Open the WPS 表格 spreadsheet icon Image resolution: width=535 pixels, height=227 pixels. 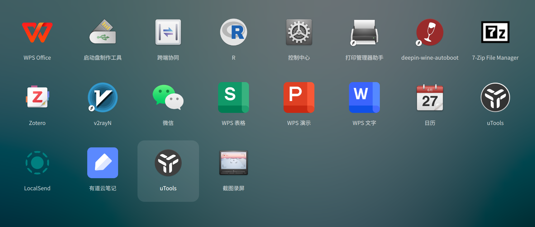click(234, 97)
